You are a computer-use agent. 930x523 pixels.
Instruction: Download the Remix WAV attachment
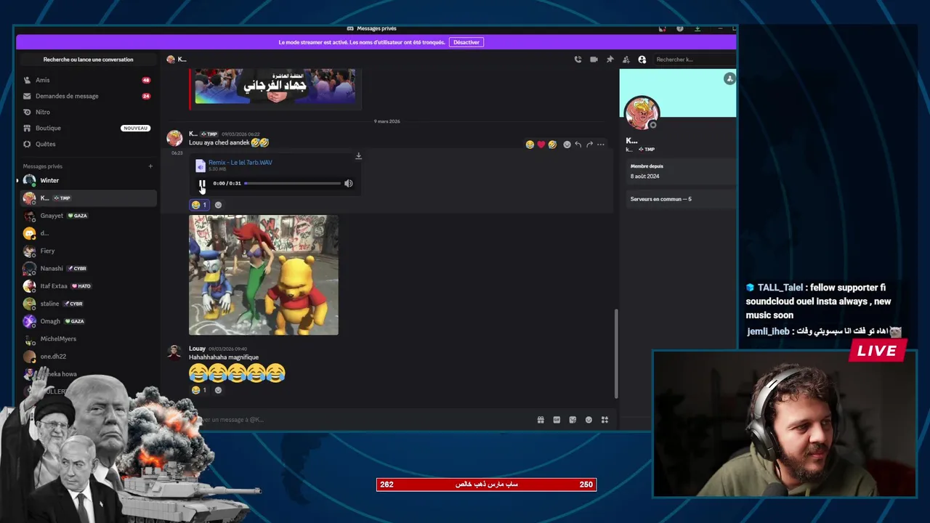pyautogui.click(x=358, y=155)
